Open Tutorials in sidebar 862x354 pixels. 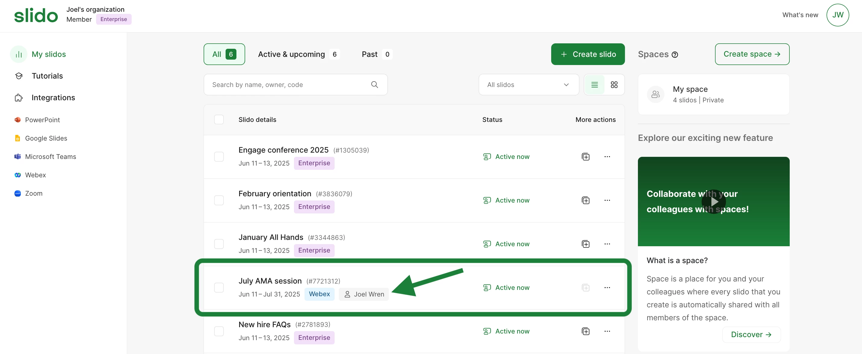coord(47,76)
